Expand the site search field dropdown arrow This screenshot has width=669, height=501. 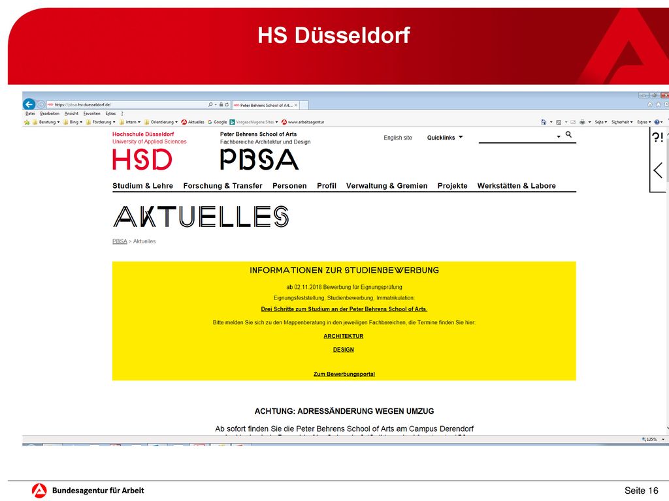coord(559,137)
